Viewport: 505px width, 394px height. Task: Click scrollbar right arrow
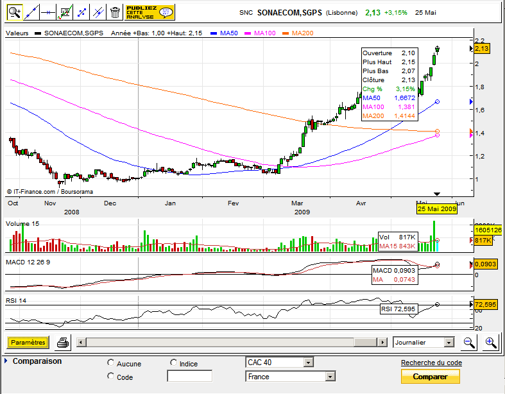(x=382, y=342)
